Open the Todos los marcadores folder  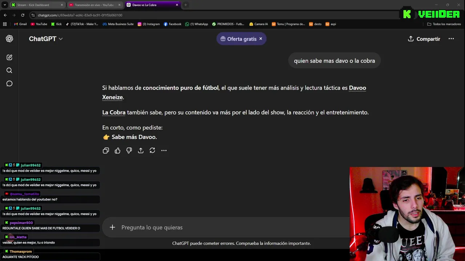444,24
